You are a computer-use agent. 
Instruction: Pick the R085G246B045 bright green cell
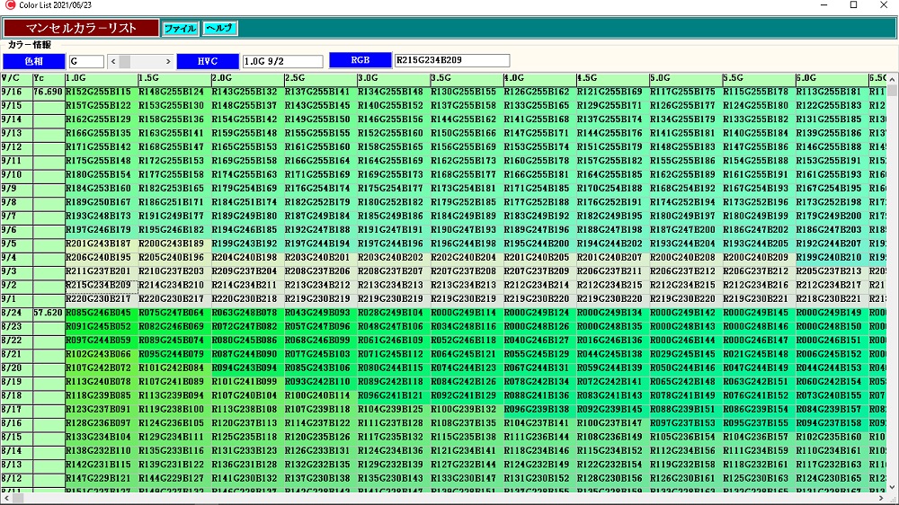tap(101, 313)
